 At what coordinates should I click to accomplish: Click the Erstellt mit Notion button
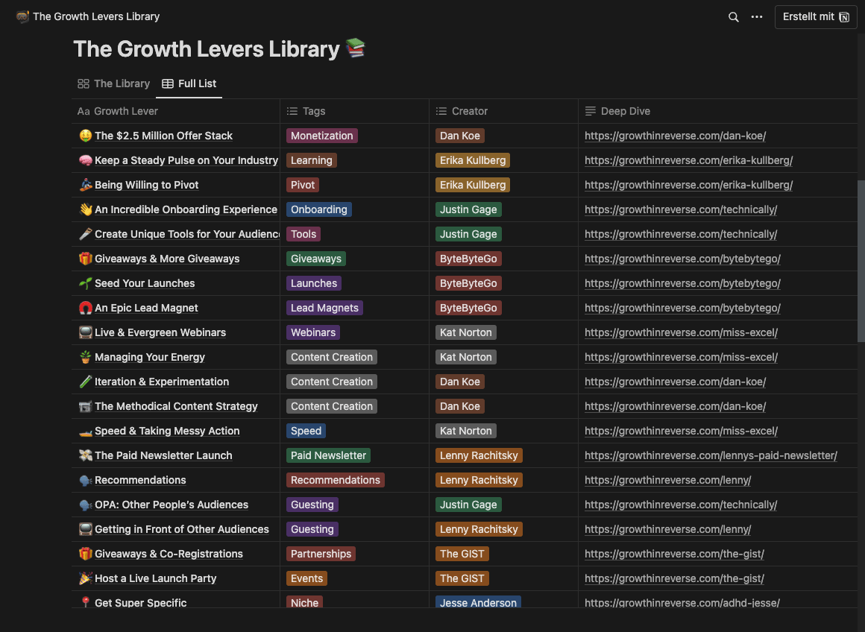(815, 17)
